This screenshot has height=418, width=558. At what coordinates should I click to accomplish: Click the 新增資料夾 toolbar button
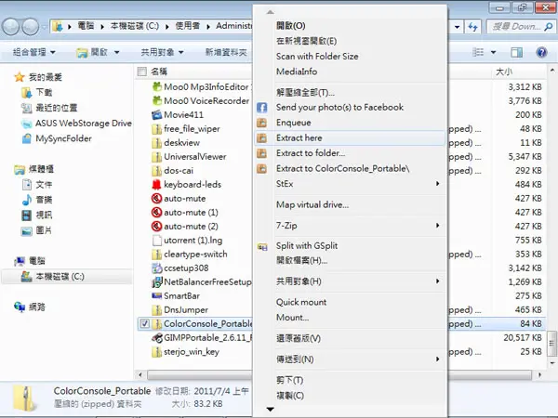pyautogui.click(x=226, y=53)
